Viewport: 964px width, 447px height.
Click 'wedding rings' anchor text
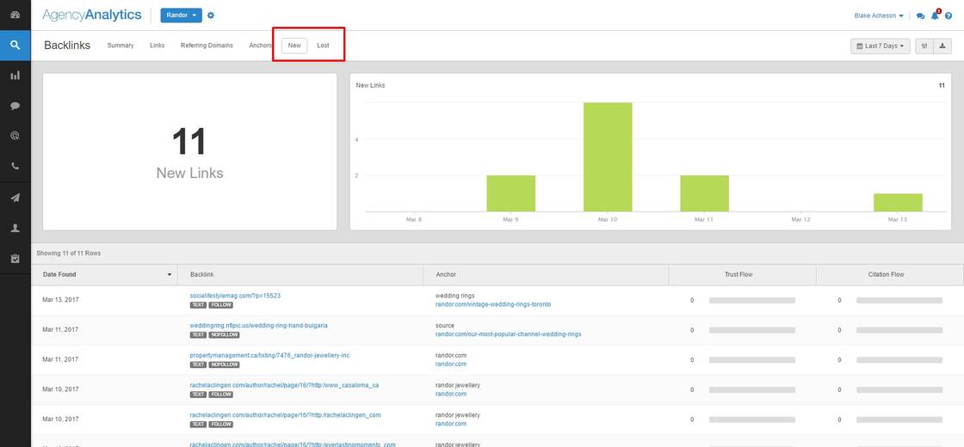455,296
